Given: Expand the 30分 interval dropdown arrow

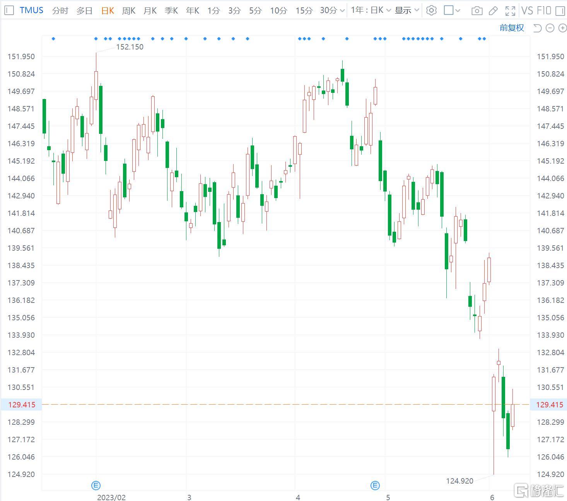Looking at the screenshot, I should click(342, 11).
